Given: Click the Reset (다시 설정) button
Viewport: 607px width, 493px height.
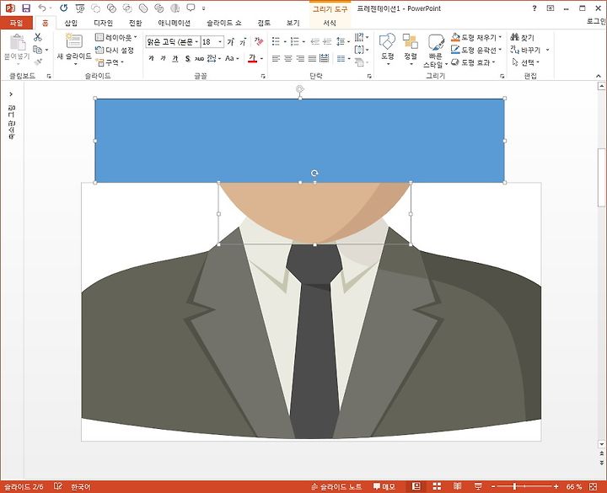Looking at the screenshot, I should [x=115, y=50].
